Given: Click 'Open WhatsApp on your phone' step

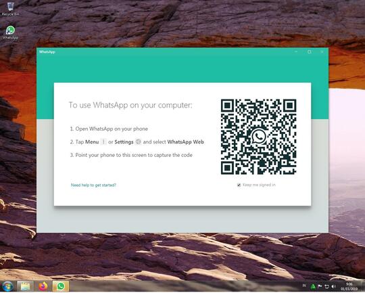Looking at the screenshot, I should (x=109, y=129).
